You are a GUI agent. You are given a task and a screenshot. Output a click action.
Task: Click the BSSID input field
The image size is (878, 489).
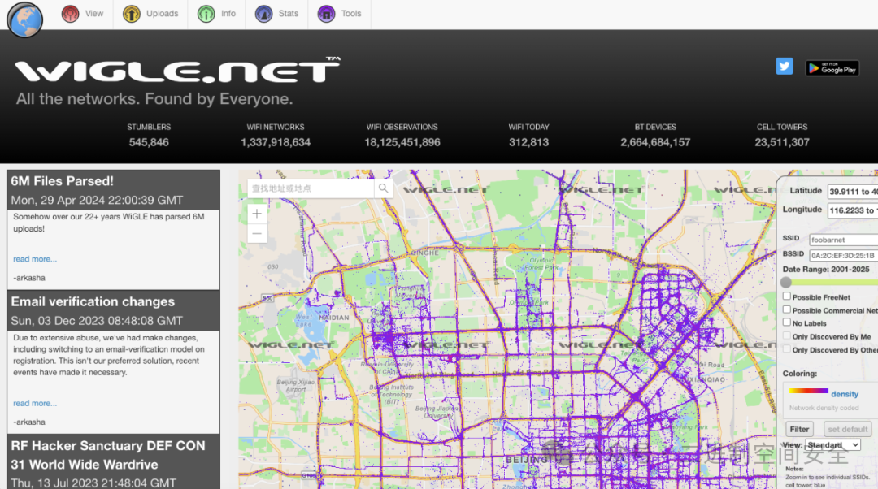tap(843, 255)
